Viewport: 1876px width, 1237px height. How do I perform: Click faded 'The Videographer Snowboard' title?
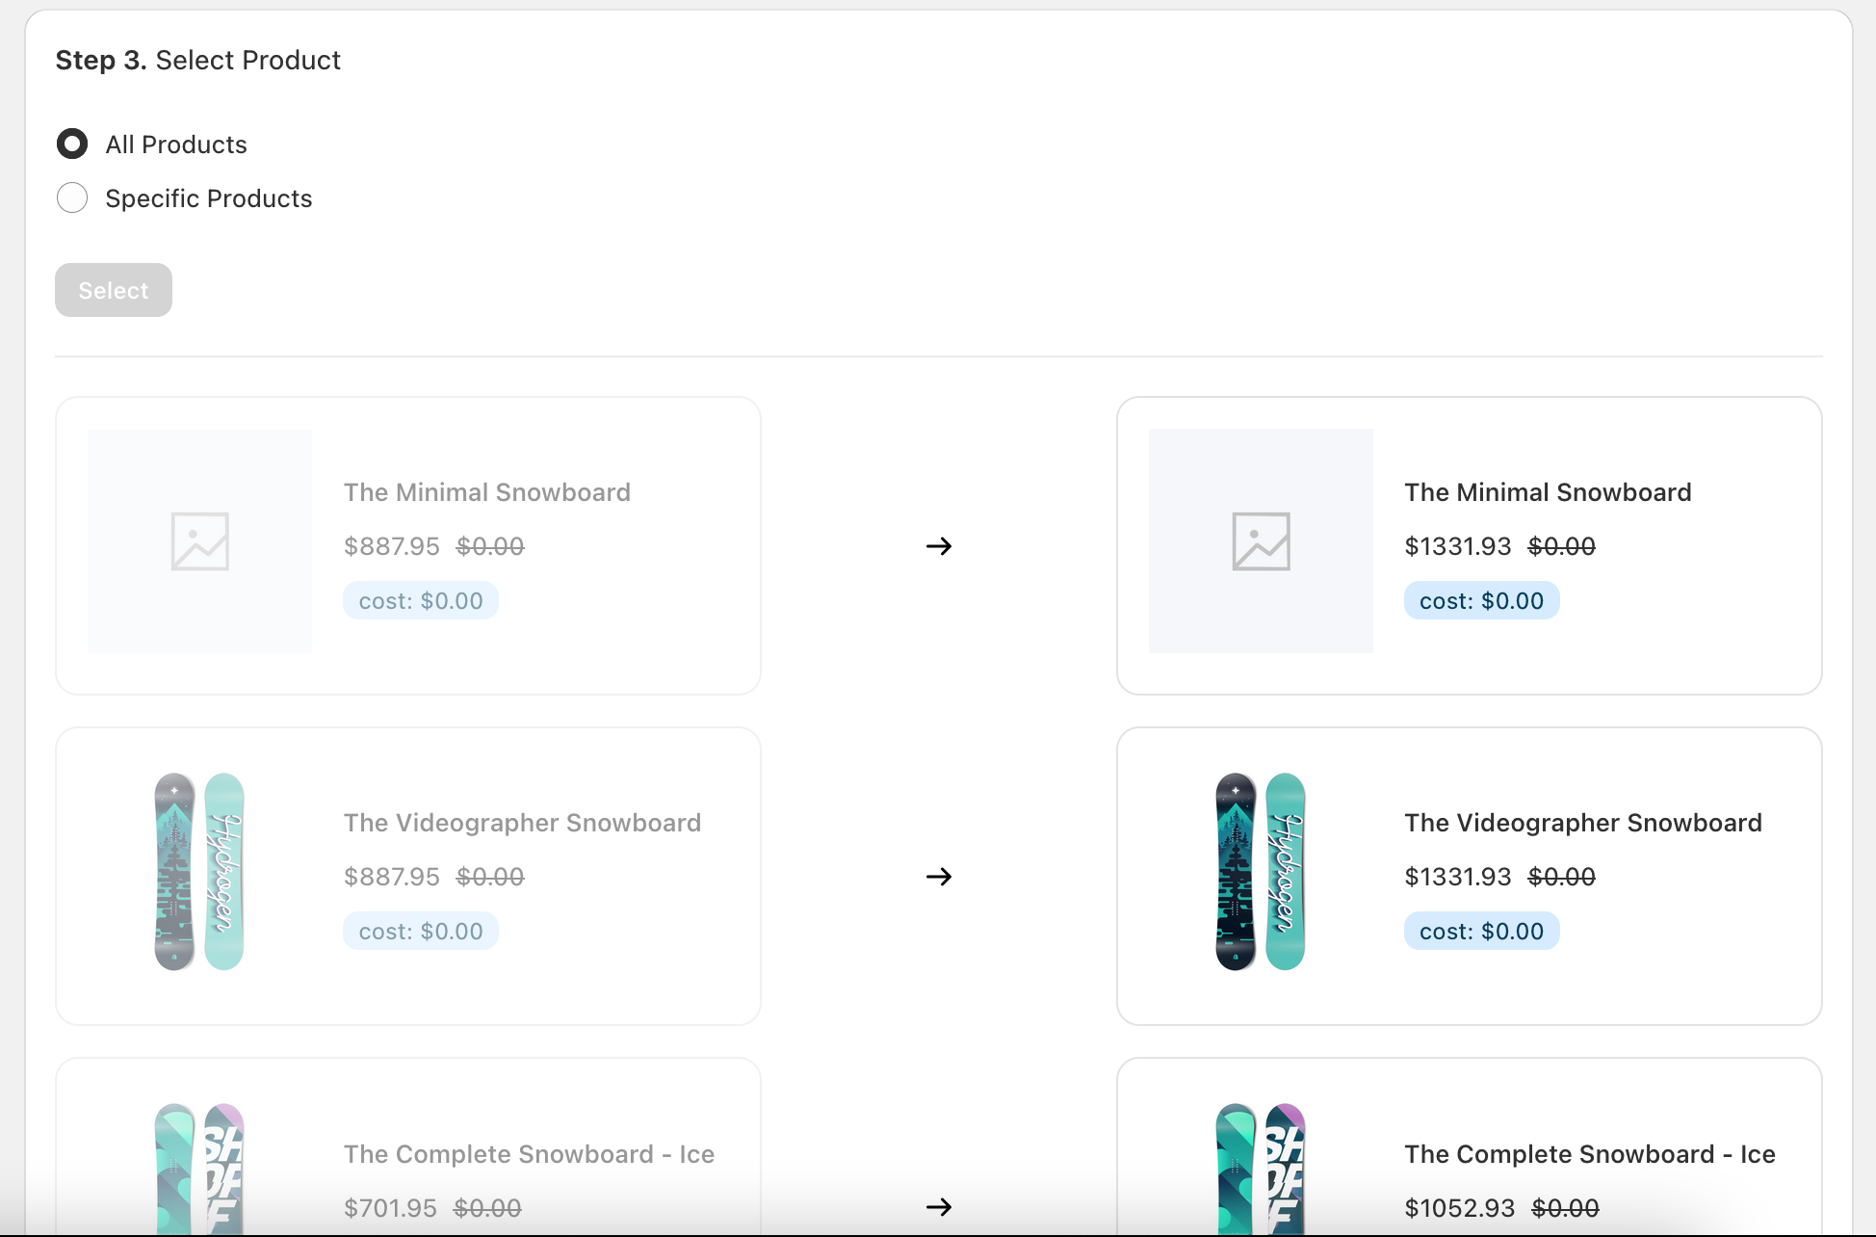click(x=522, y=823)
